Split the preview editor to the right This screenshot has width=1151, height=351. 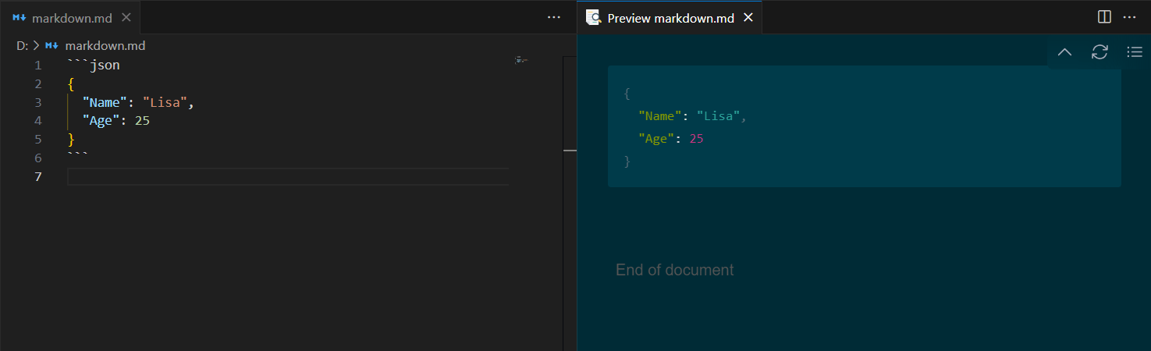tap(1104, 17)
